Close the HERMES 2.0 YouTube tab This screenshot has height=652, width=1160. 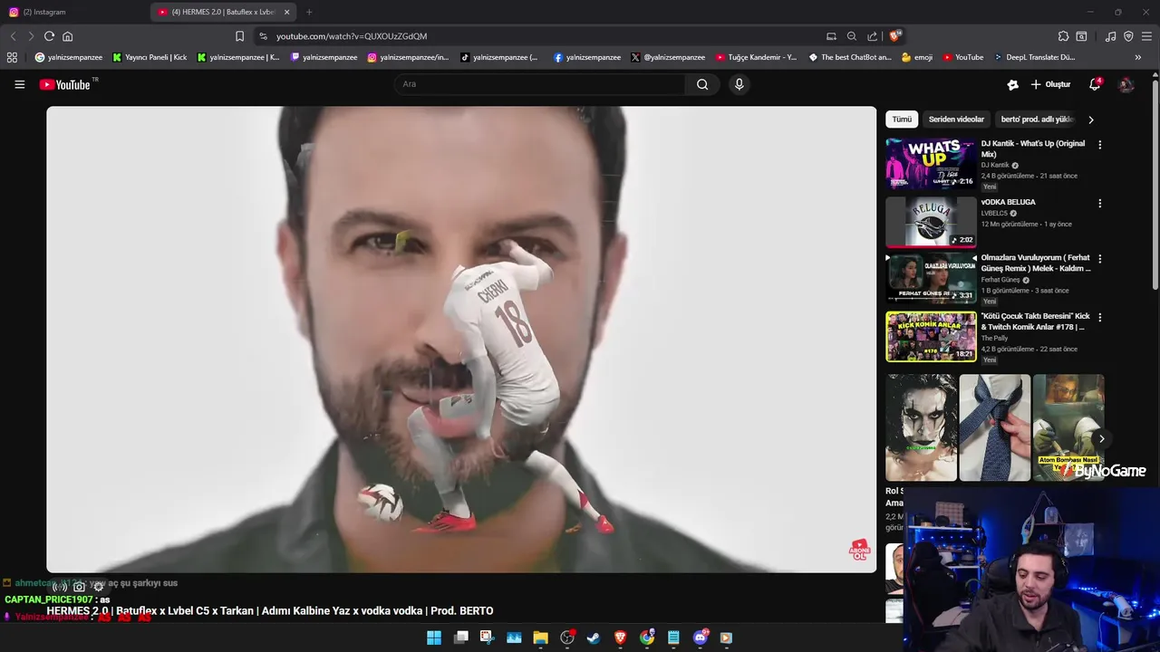287,12
